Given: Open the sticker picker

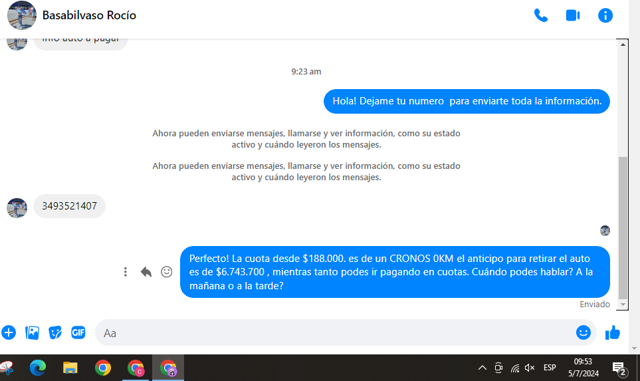Looking at the screenshot, I should [55, 332].
